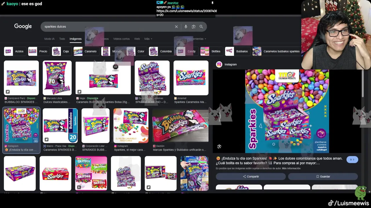
Task: Open the Más información link
Action: click(x=291, y=168)
